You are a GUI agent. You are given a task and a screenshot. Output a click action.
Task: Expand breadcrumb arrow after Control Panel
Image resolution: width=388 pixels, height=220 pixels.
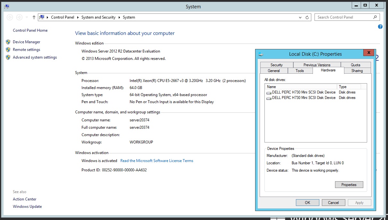point(78,17)
